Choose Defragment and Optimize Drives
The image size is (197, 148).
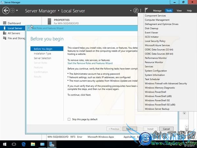pos(162,24)
